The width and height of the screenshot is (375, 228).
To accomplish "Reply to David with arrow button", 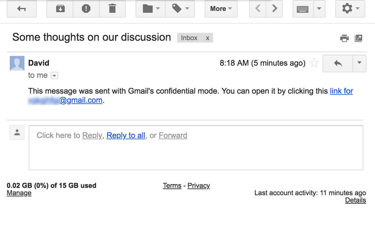I will coord(338,63).
